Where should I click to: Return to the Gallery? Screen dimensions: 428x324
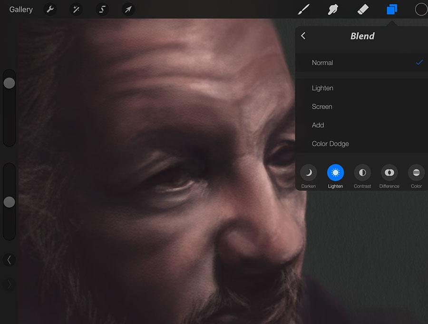pos(20,9)
